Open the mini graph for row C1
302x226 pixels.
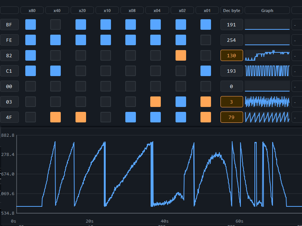click(x=267, y=71)
